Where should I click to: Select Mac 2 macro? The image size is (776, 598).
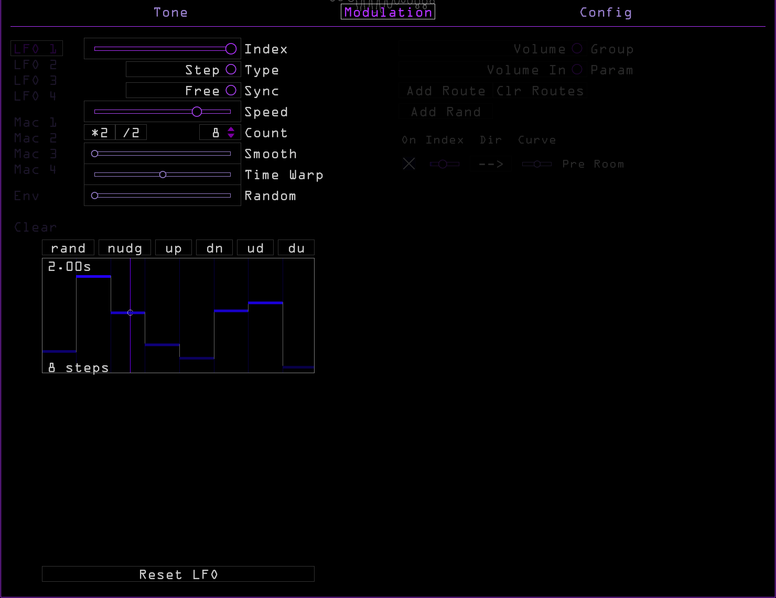coord(35,138)
